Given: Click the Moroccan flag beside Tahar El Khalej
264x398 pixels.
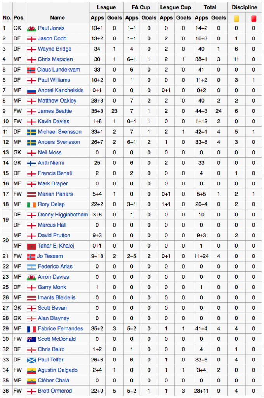Looking at the screenshot, I should pos(31,246).
